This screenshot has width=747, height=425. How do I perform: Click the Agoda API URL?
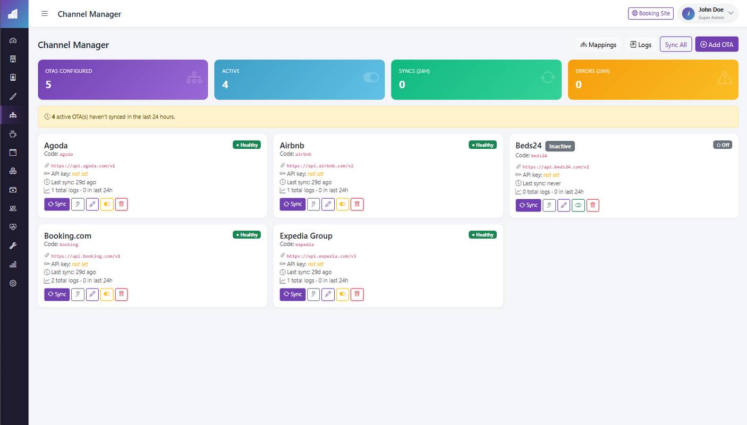pyautogui.click(x=83, y=166)
